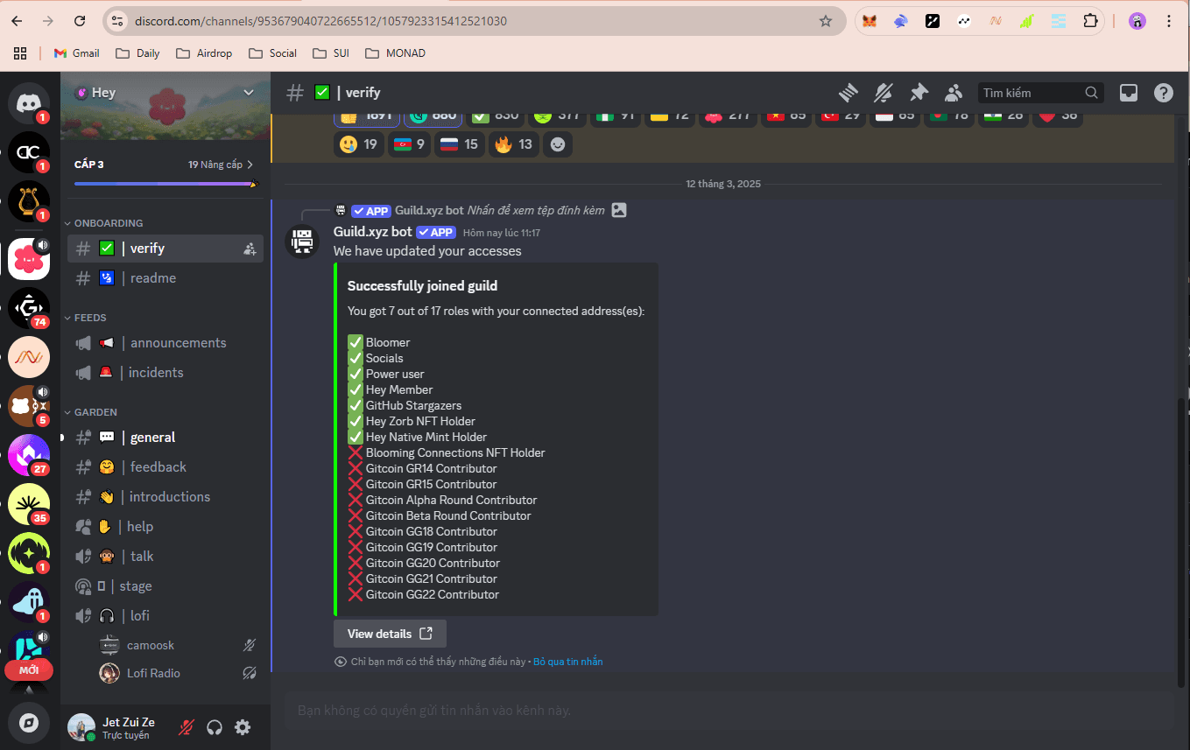Open the general text channel

click(152, 438)
